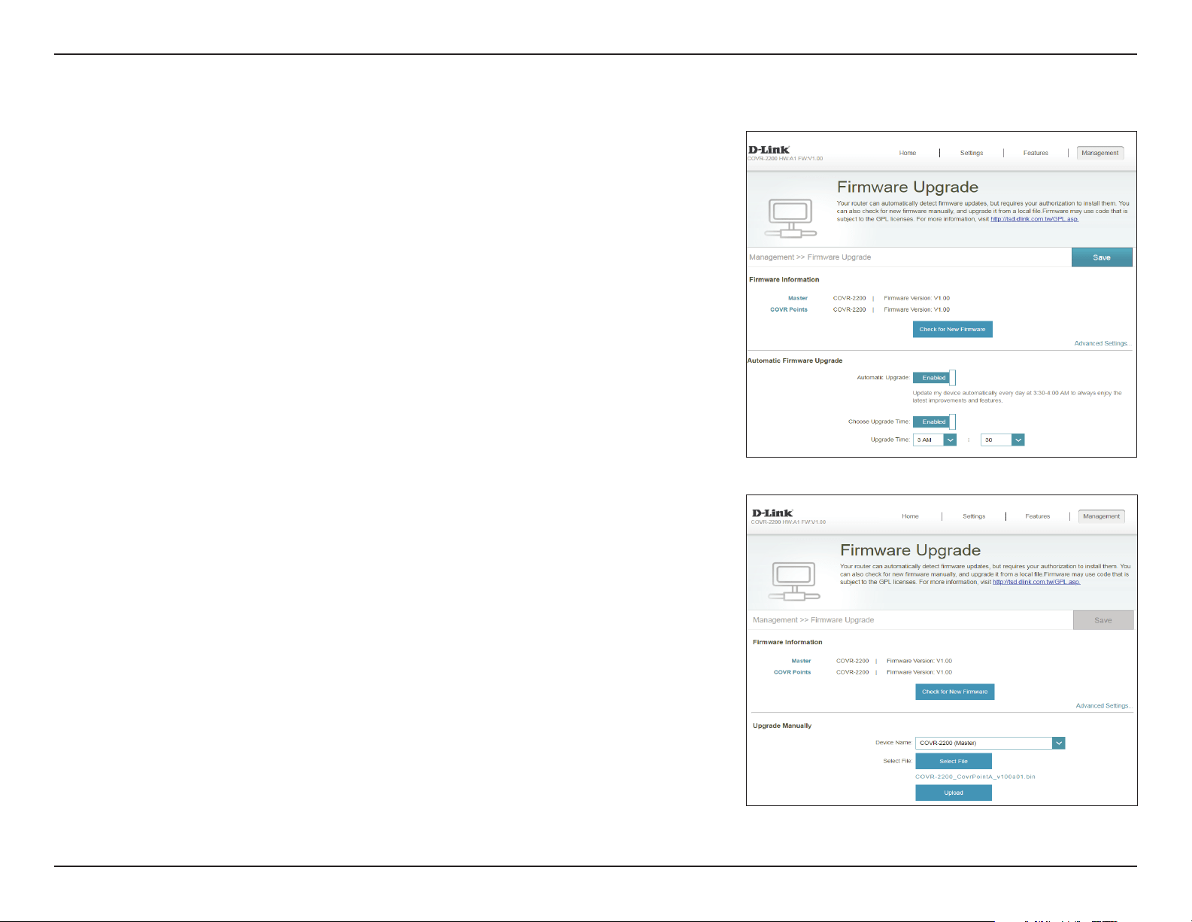This screenshot has width=1192, height=922.
Task: Open the 30 minutes upgrade time dropdown
Action: [x=1002, y=440]
